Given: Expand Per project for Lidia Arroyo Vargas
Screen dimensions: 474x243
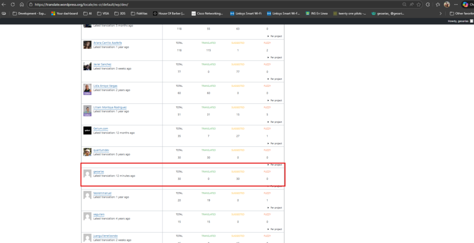Looking at the screenshot, I should tap(274, 100).
